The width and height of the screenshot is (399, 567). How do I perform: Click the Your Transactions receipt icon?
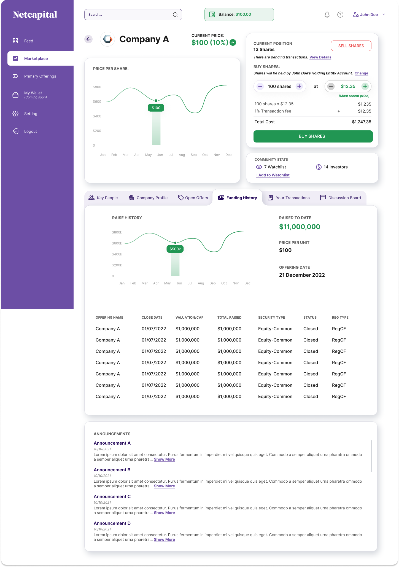[271, 198]
